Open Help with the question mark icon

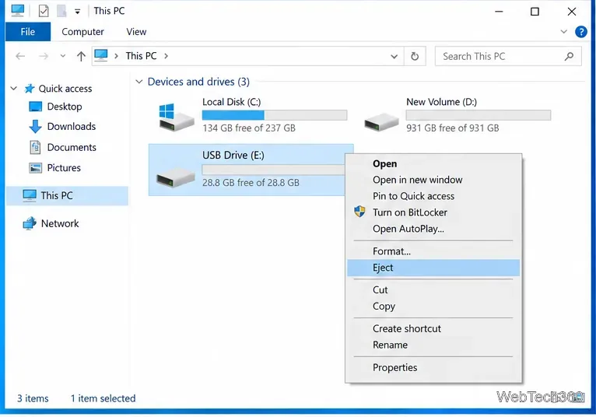[580, 32]
